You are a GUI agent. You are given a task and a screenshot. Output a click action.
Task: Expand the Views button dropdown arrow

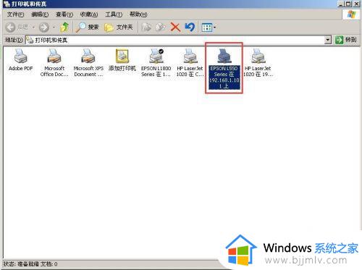214,28
